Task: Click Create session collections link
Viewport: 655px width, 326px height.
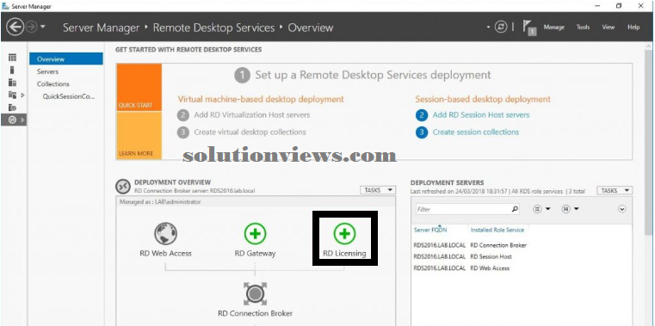Action: pyautogui.click(x=476, y=132)
